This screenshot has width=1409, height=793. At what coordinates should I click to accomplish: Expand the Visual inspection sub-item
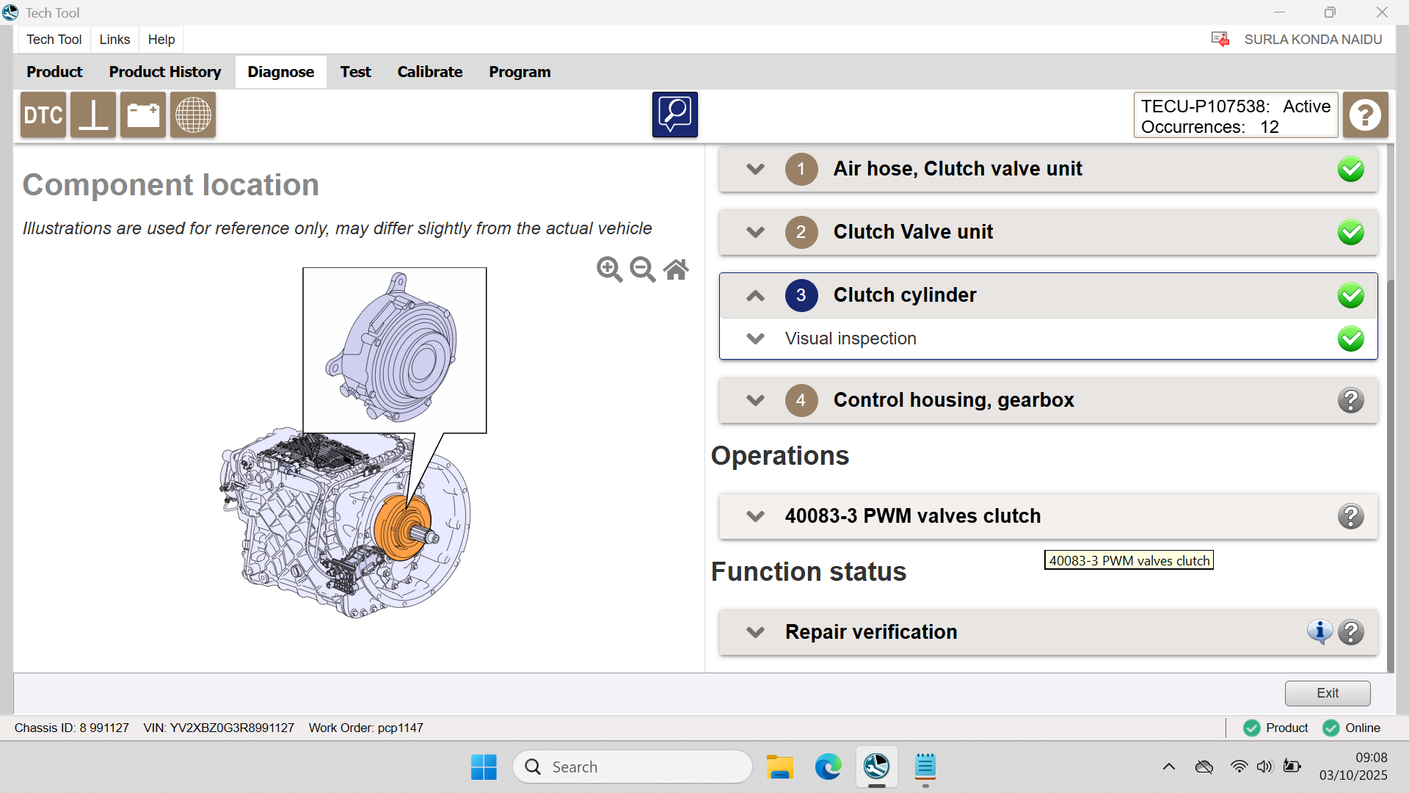pos(755,338)
